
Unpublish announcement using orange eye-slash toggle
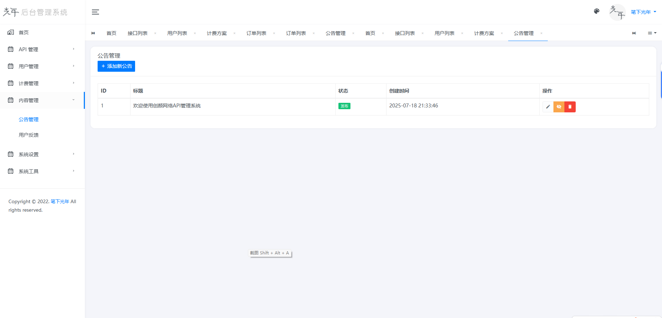(559, 106)
